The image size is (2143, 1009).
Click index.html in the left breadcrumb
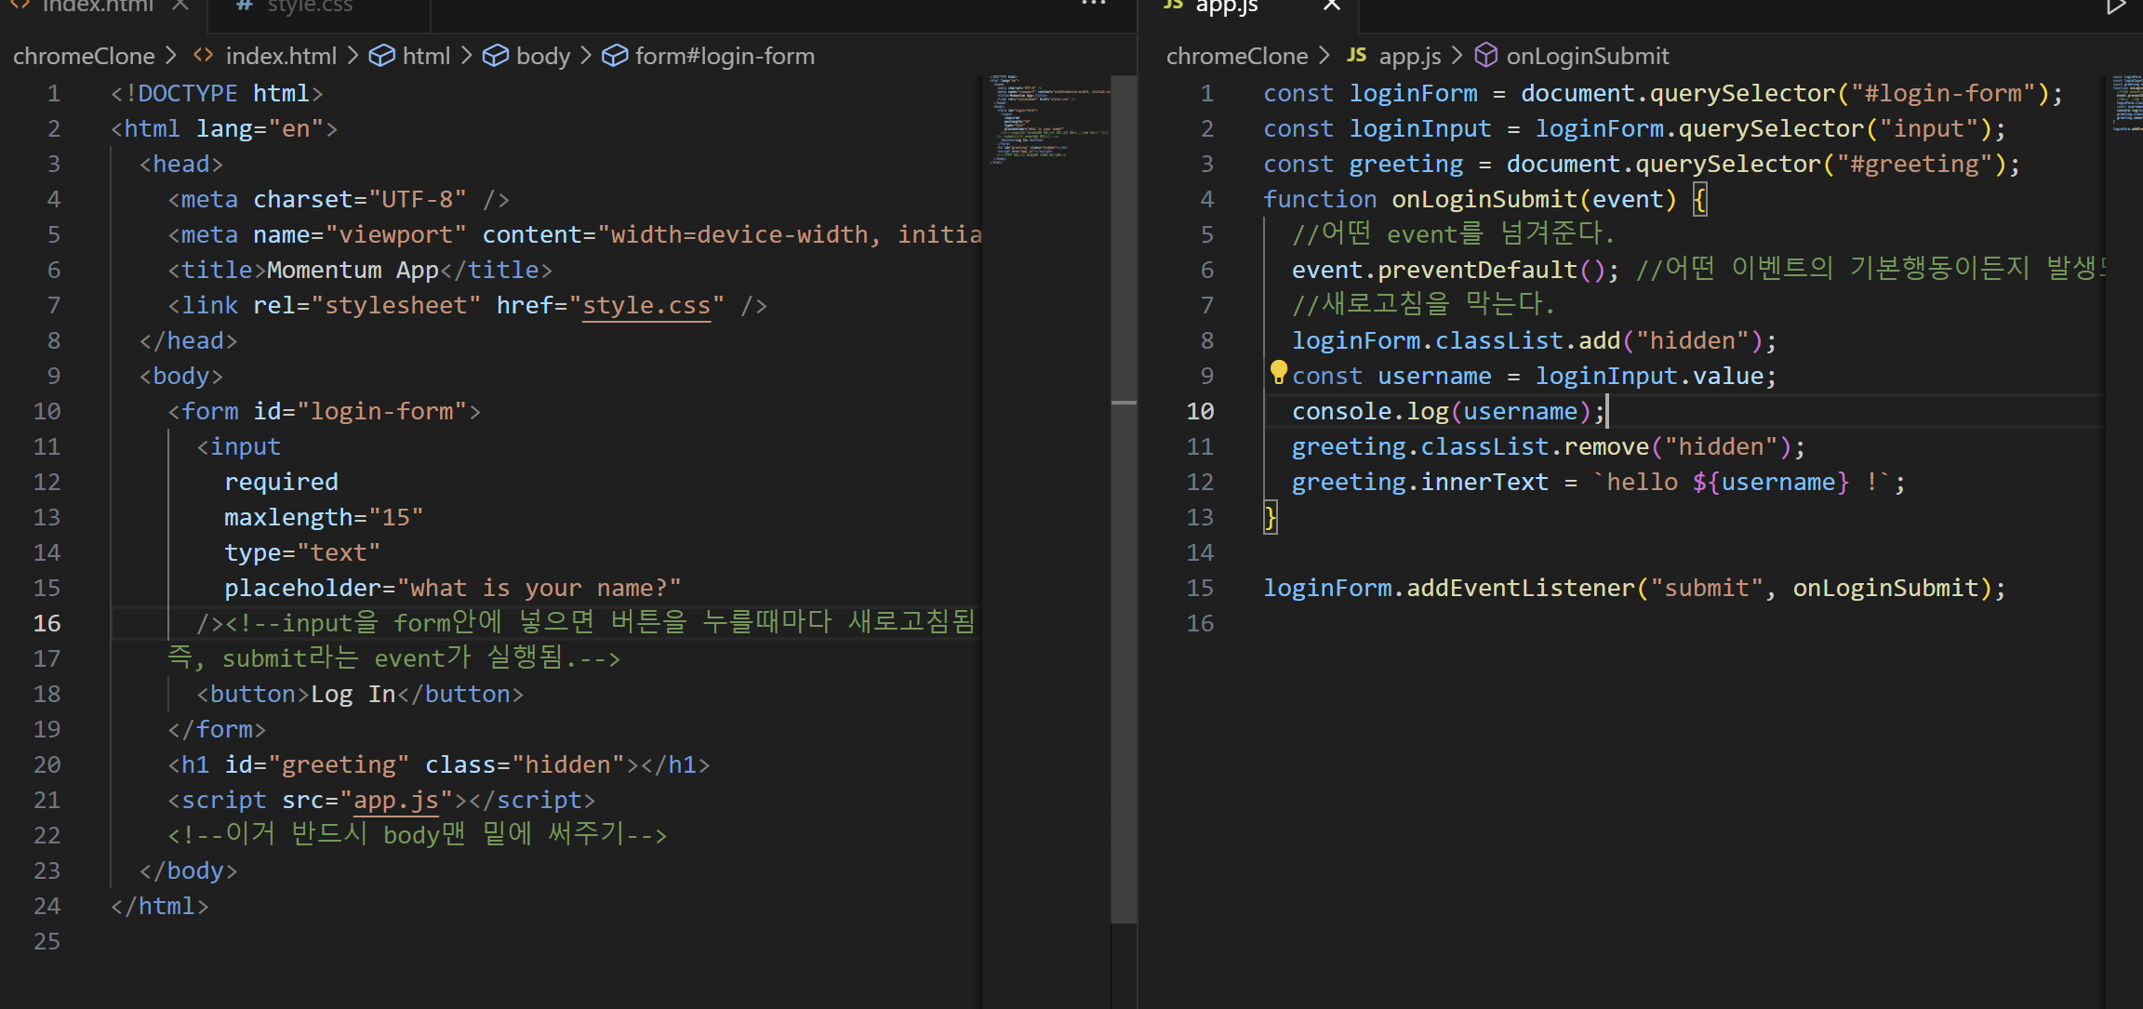pos(281,56)
